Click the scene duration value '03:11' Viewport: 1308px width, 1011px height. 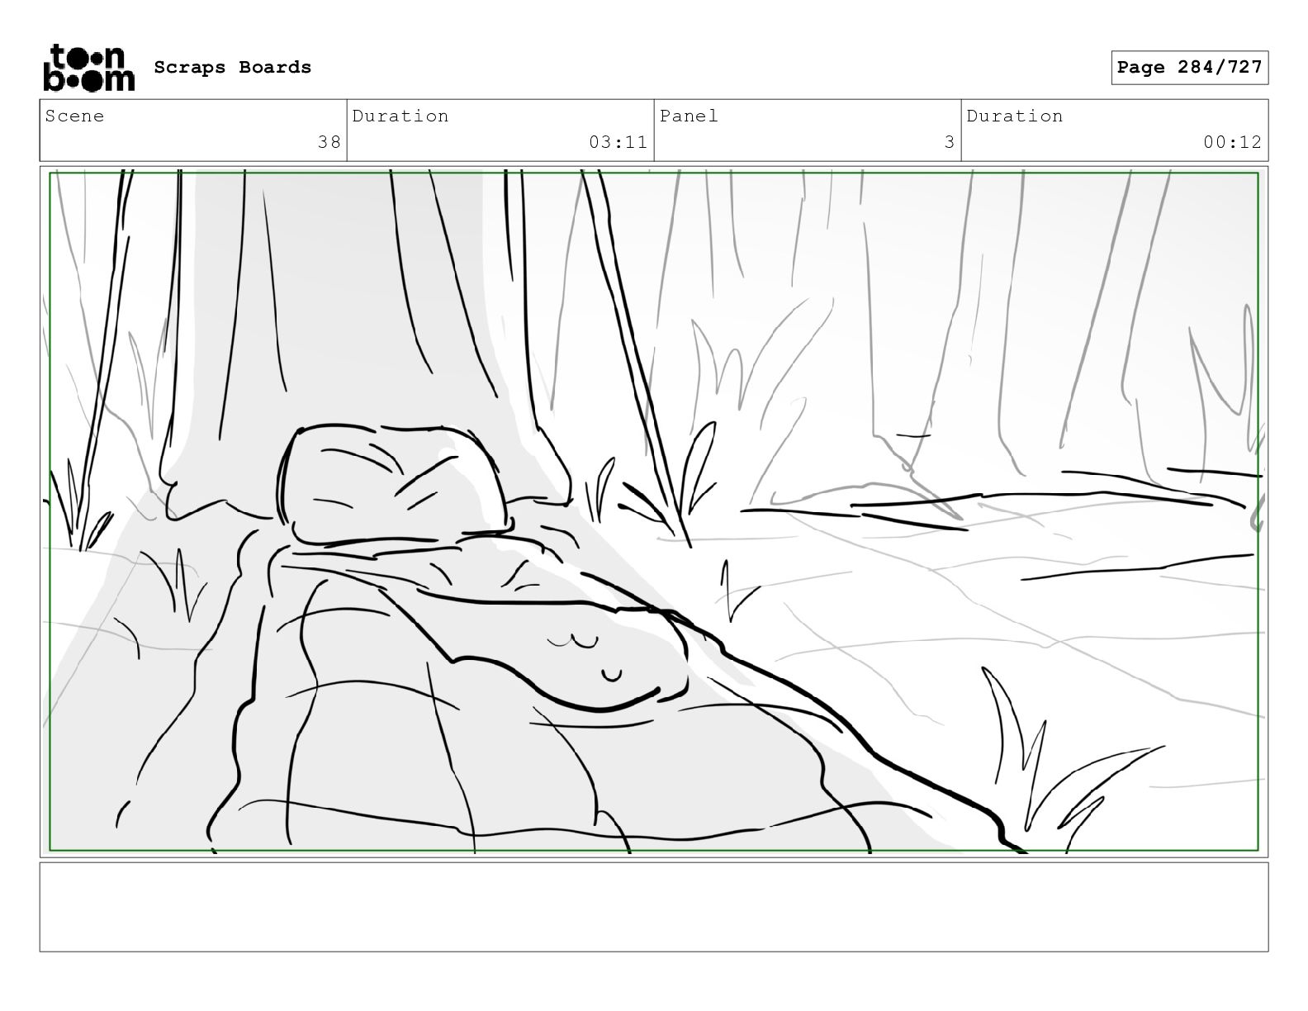coord(618,142)
